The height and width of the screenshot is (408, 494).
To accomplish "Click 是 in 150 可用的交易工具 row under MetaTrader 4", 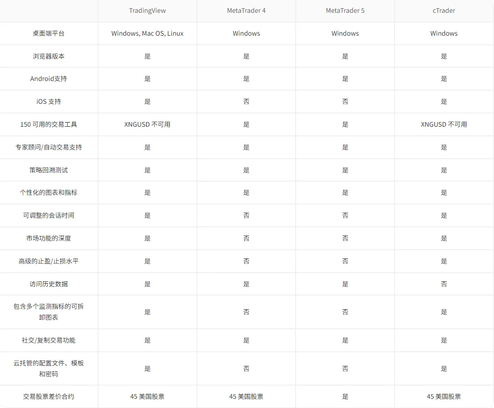I will (246, 124).
